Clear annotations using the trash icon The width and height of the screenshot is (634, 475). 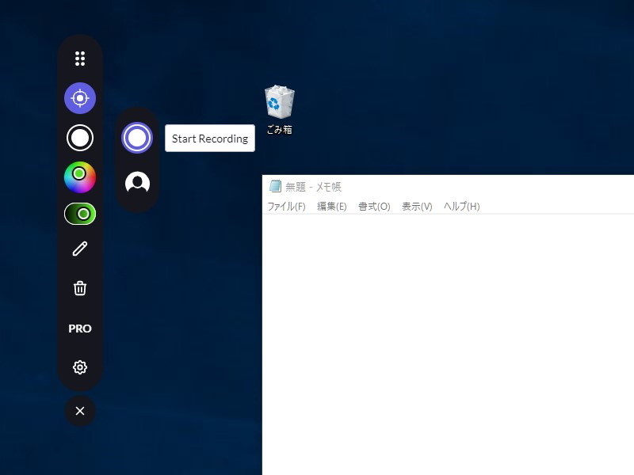[79, 289]
